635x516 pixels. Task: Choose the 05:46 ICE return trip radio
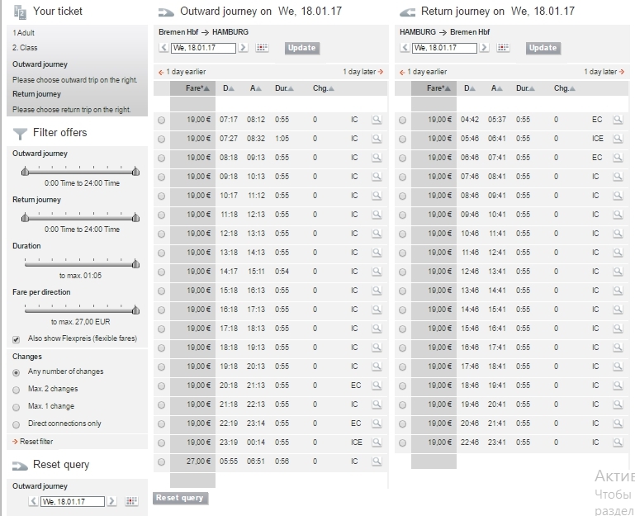pos(402,139)
